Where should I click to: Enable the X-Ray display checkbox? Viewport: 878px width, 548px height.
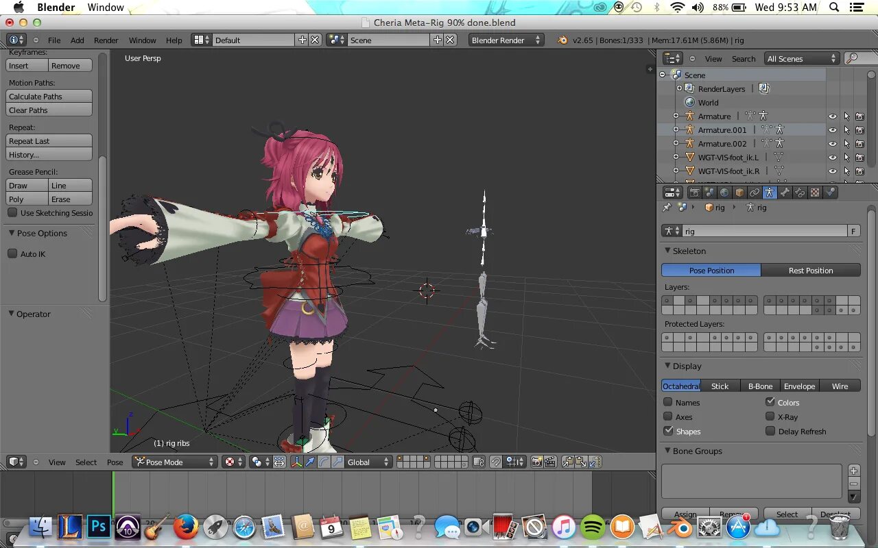pyautogui.click(x=770, y=416)
